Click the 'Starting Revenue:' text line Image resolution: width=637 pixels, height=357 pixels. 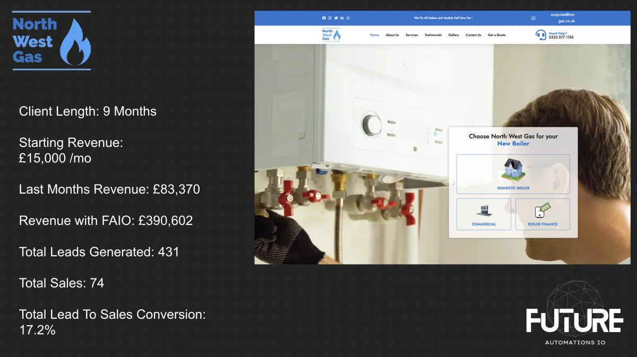click(x=71, y=143)
